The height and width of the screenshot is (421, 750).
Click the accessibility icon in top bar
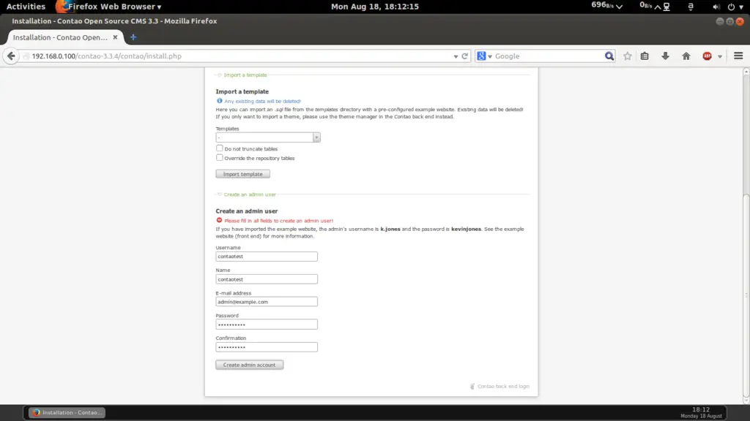pyautogui.click(x=690, y=7)
